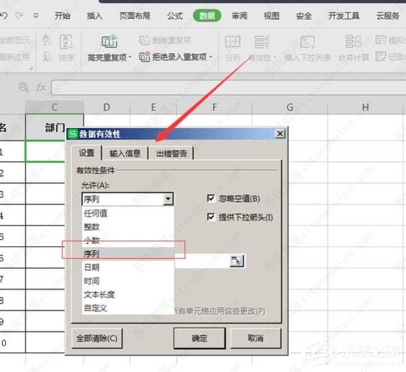This screenshot has width=406, height=372.
Task: Choose 文本长度 from the allow list
Action: [x=128, y=294]
